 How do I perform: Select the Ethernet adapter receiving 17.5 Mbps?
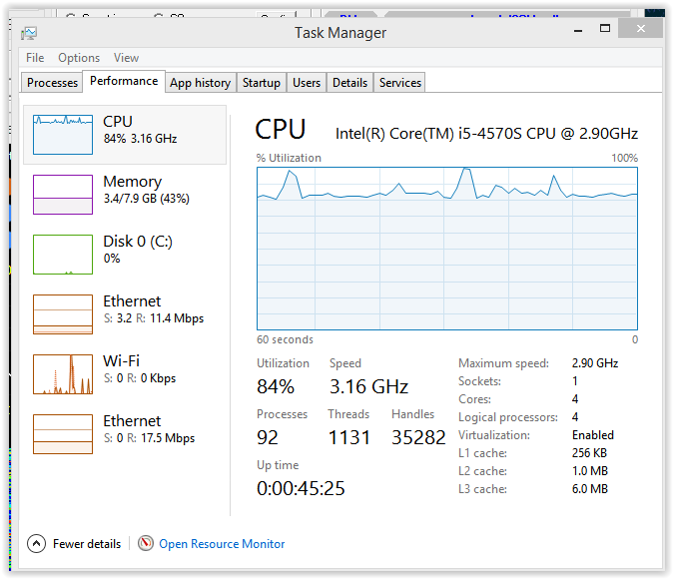(x=62, y=434)
